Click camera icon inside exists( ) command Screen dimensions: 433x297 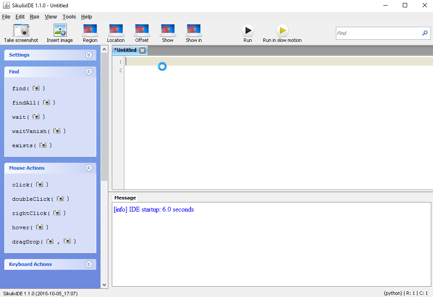tap(43, 145)
